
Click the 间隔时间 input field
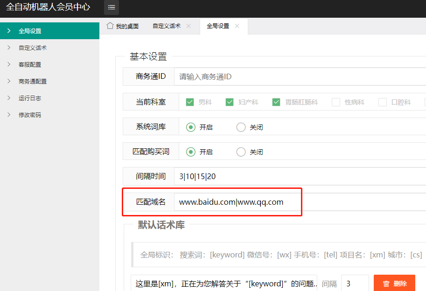click(x=299, y=176)
